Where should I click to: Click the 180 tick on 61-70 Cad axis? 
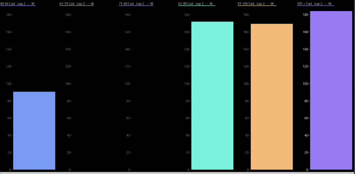coord(68,15)
